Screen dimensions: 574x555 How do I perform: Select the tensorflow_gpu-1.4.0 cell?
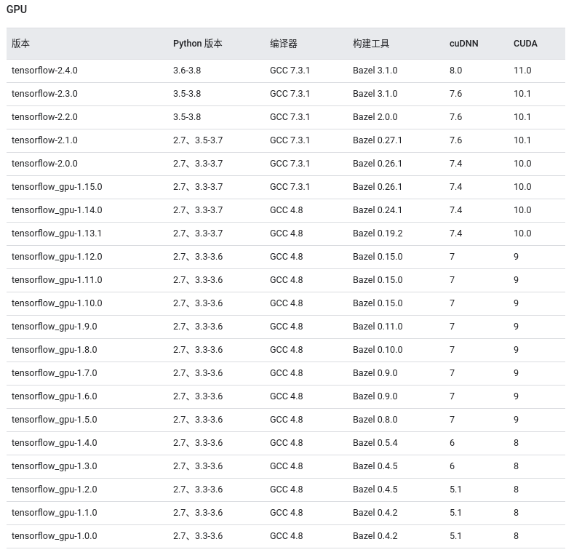[54, 443]
